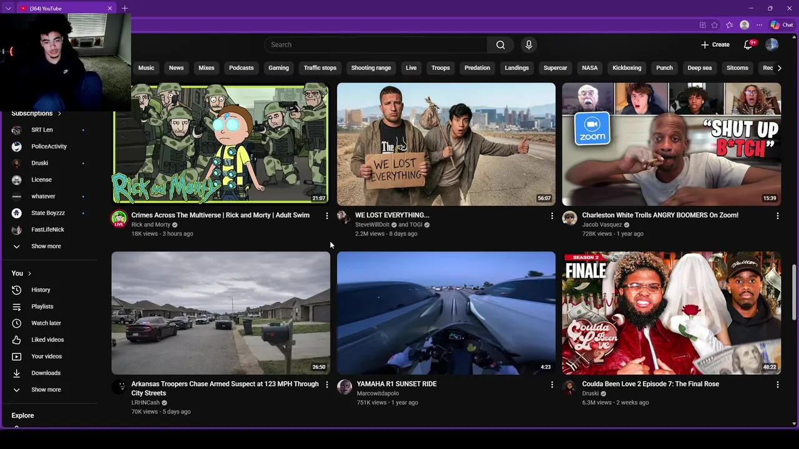Select the Shooting range filter chip

click(371, 68)
